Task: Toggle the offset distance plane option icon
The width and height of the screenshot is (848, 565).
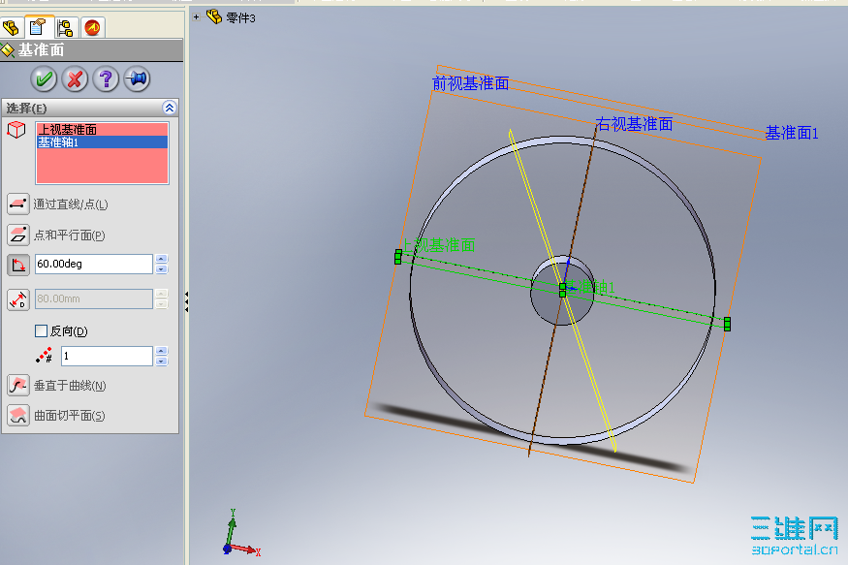Action: pyautogui.click(x=18, y=299)
